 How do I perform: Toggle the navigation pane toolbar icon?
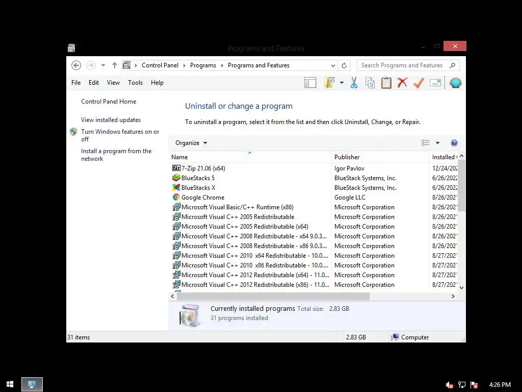click(310, 83)
